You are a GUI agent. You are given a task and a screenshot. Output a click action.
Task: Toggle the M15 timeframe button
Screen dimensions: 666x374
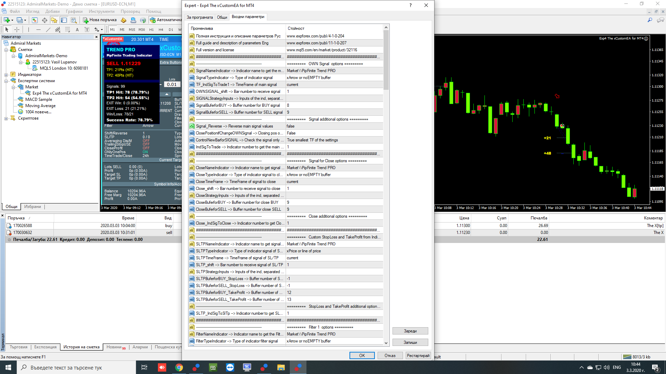132,29
